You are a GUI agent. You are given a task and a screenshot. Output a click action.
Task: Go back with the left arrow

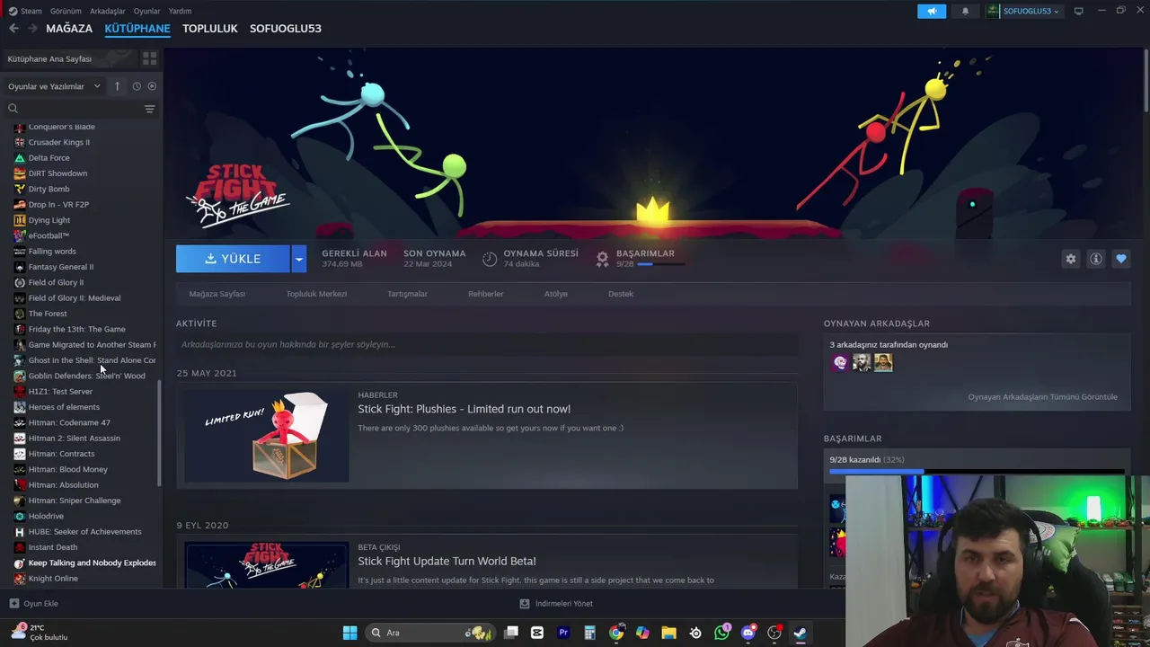(x=13, y=29)
